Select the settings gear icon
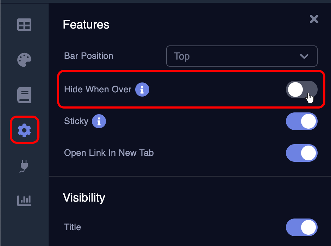 [x=24, y=130]
